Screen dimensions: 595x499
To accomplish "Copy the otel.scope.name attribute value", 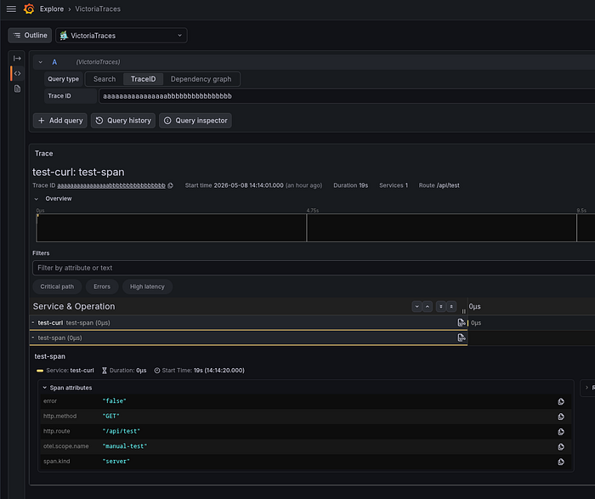I will coord(561,446).
